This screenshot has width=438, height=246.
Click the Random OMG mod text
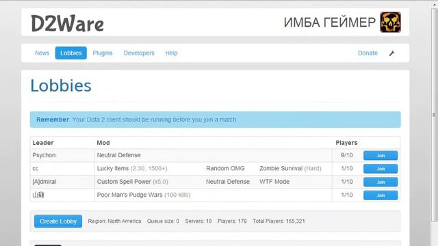click(225, 169)
